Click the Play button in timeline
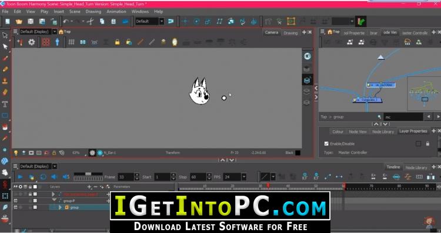 click(x=20, y=177)
